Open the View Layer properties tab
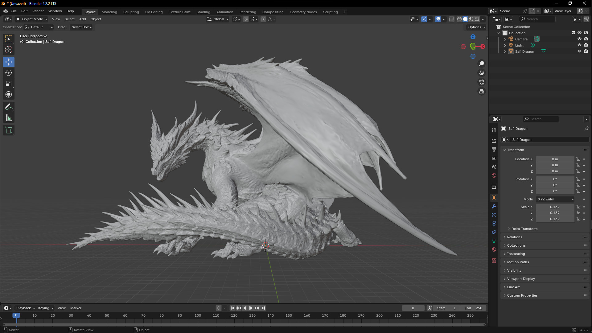This screenshot has height=333, width=592. (494, 158)
